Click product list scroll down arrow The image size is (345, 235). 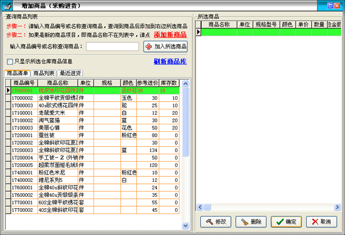186,226
